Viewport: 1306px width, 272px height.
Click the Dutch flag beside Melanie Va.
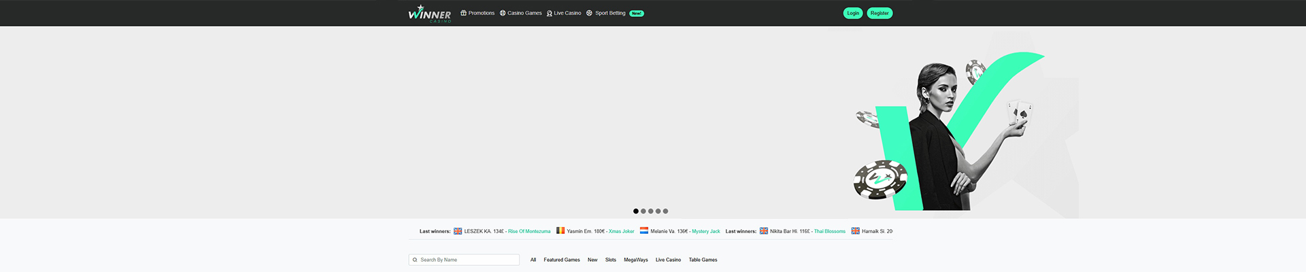click(644, 231)
